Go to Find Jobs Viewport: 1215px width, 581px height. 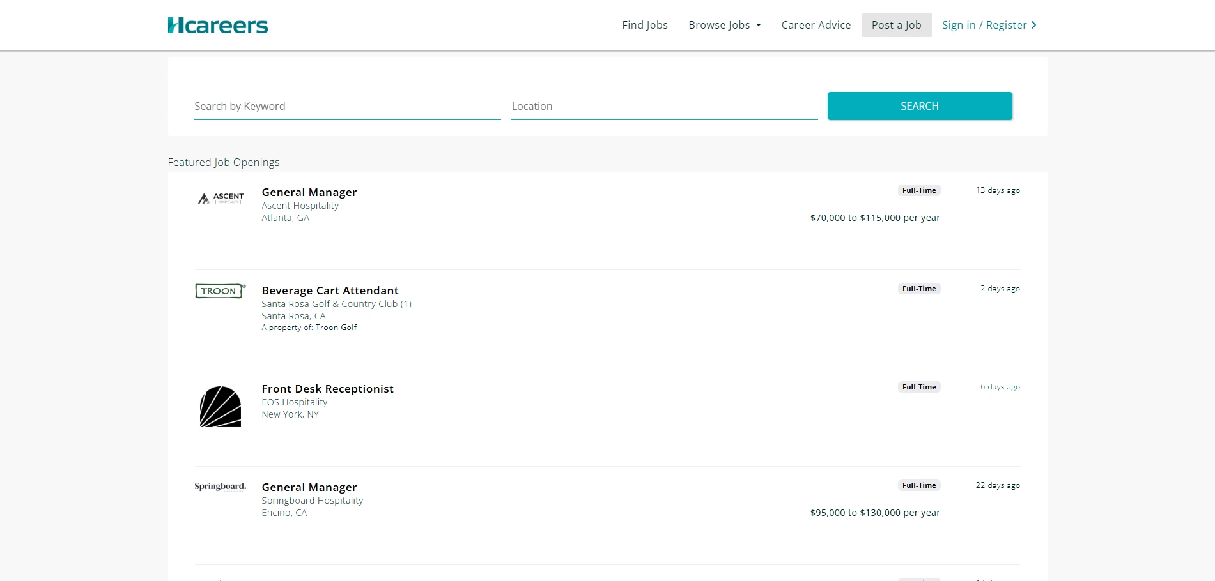click(645, 25)
